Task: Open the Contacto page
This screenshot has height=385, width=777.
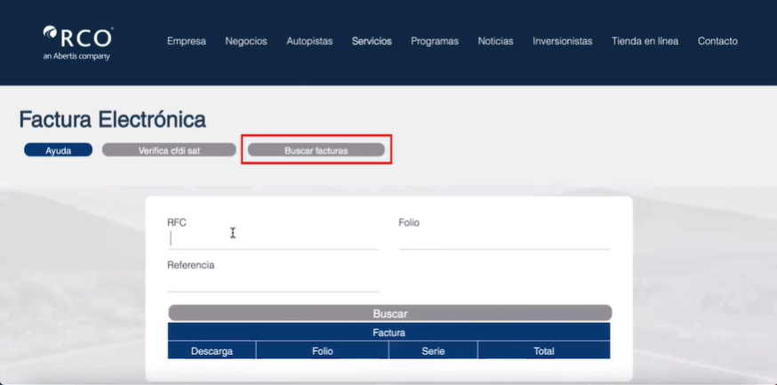Action: click(717, 41)
